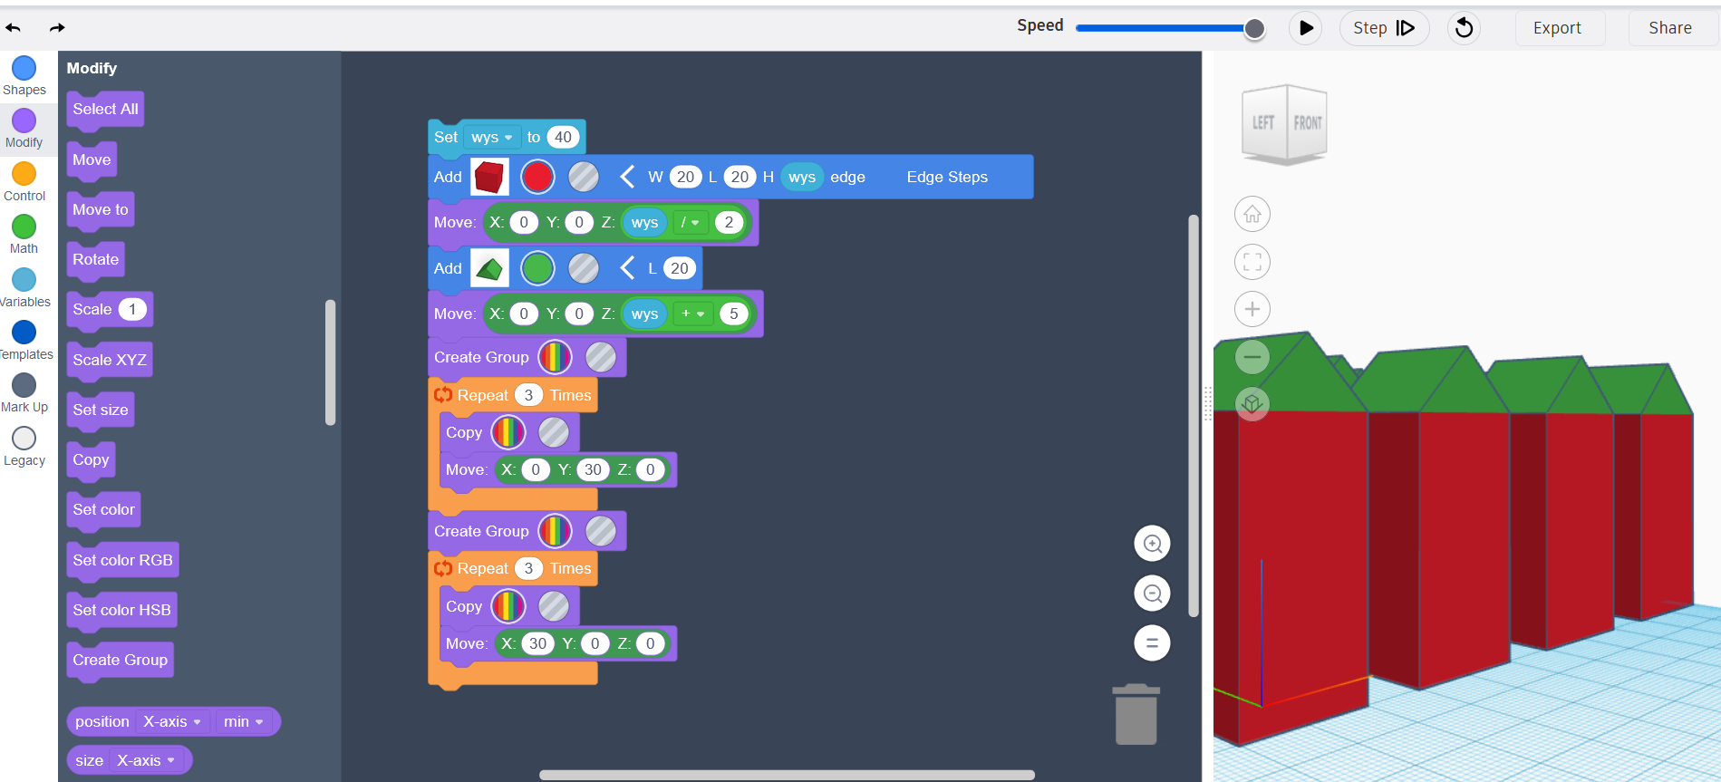Open the Templates category

24,341
